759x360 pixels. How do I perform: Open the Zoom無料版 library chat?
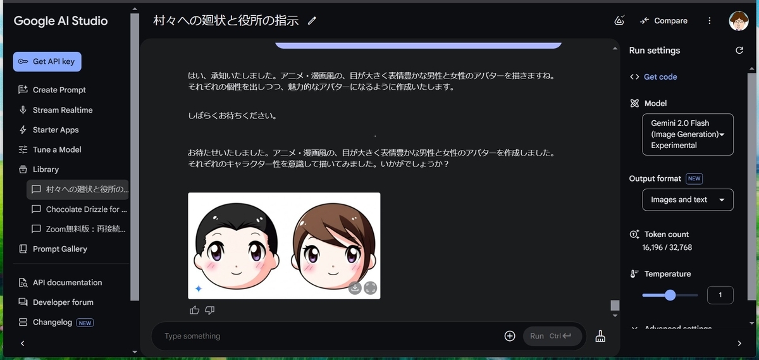(78, 229)
